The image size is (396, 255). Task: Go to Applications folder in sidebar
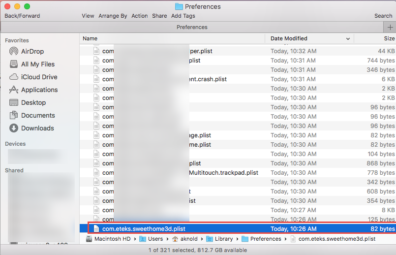(39, 90)
